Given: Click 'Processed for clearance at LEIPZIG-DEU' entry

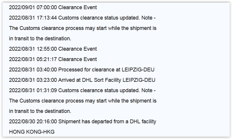Looking at the screenshot, I should coord(82,70).
